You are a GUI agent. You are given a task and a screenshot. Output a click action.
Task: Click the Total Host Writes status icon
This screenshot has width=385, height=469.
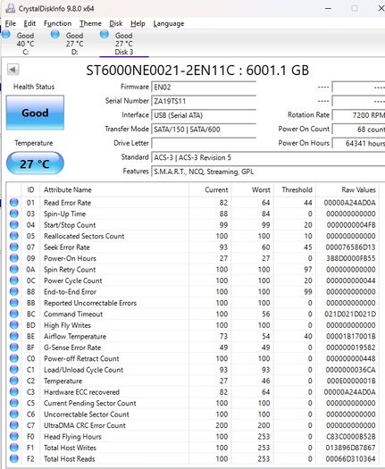[13, 448]
